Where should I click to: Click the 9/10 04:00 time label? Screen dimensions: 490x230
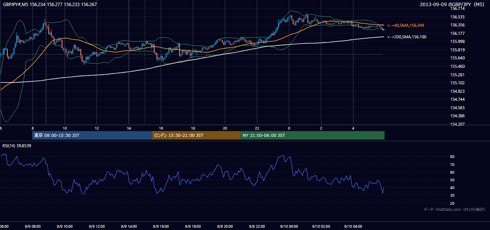[x=353, y=227]
